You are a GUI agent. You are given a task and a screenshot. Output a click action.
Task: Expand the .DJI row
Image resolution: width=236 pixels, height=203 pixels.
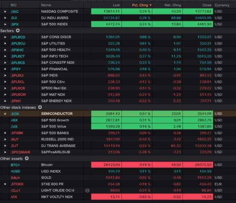5,18
